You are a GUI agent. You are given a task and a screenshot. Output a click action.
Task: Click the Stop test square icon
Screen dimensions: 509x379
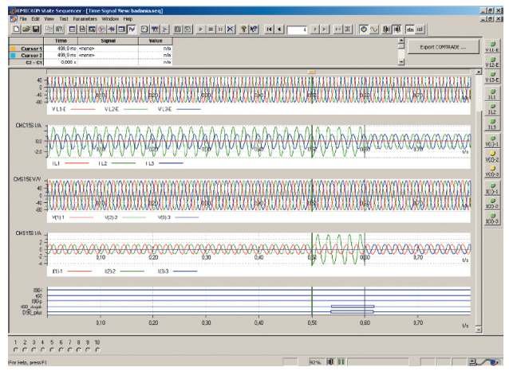[211, 29]
